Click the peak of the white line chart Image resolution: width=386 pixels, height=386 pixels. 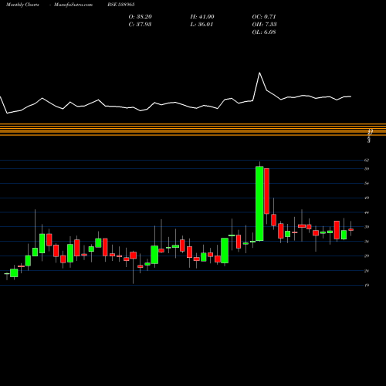(x=259, y=73)
